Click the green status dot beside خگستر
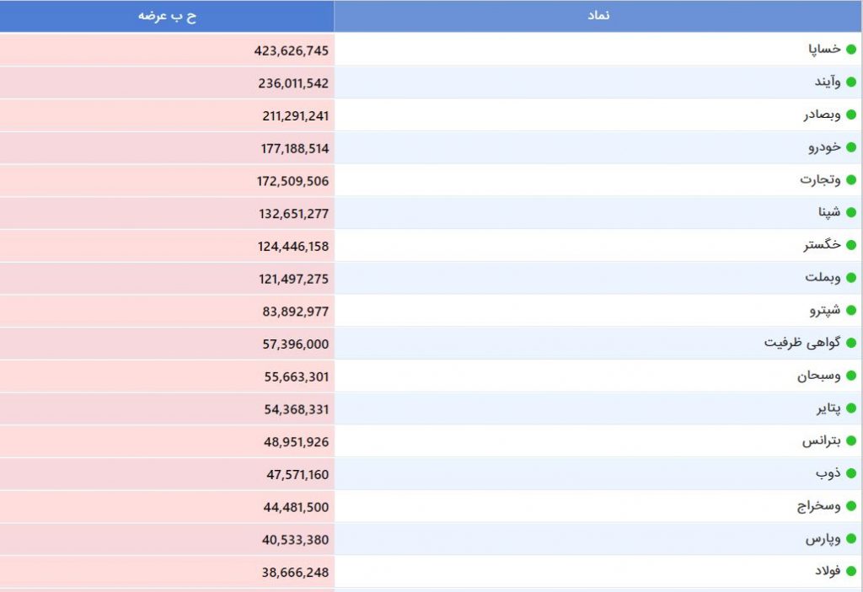This screenshot has height=592, width=863. coord(851,245)
